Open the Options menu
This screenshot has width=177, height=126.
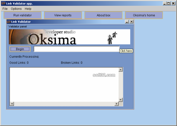coord(16,9)
